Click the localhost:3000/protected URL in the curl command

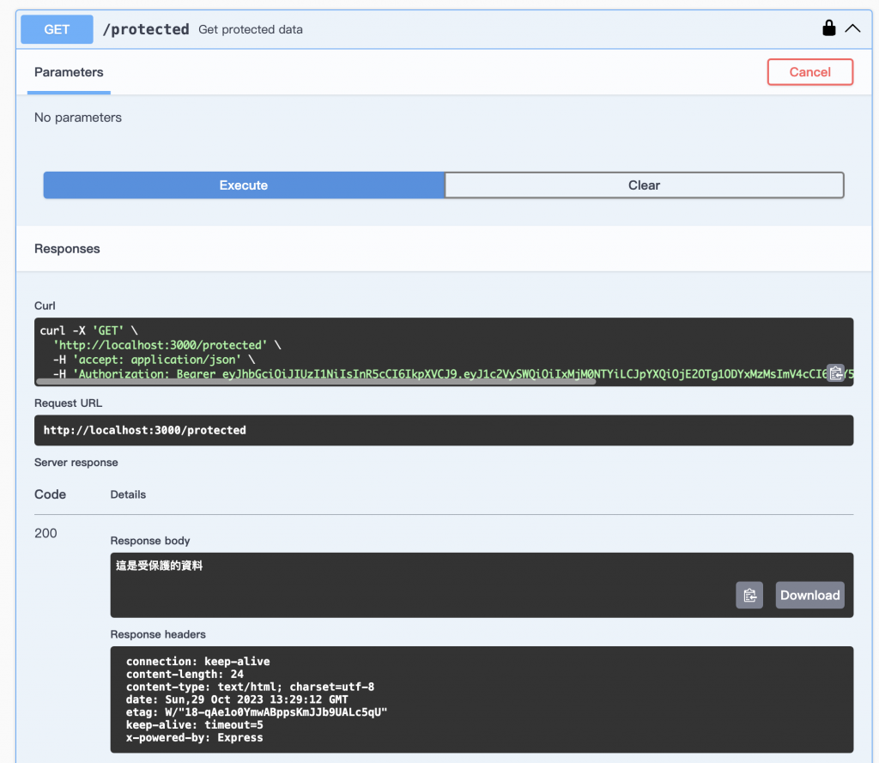160,345
